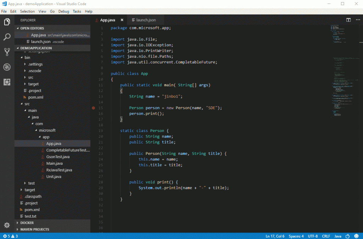Open the Debug menu
Screen dimensions: 363x239
(64, 11)
